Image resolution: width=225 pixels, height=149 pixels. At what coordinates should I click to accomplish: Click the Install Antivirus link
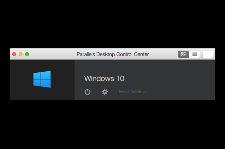coord(132,92)
